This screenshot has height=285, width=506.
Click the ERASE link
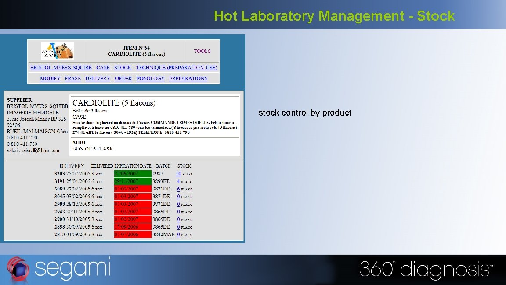tap(72, 79)
